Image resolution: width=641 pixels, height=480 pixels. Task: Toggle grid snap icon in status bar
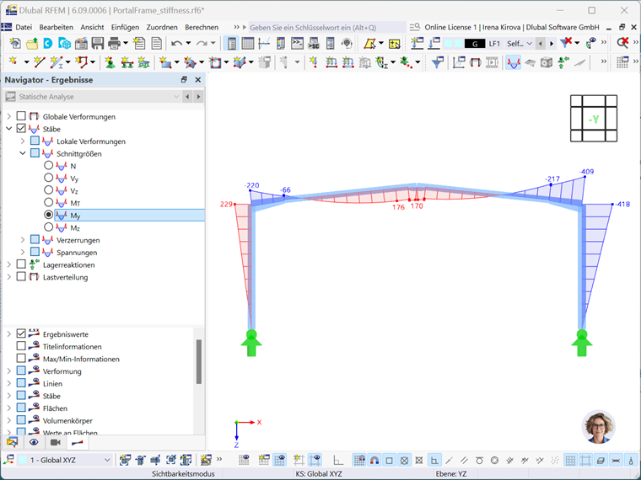[x=359, y=461]
